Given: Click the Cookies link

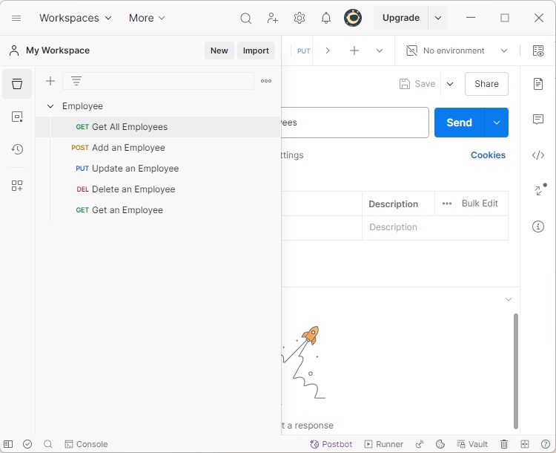Looking at the screenshot, I should (488, 155).
